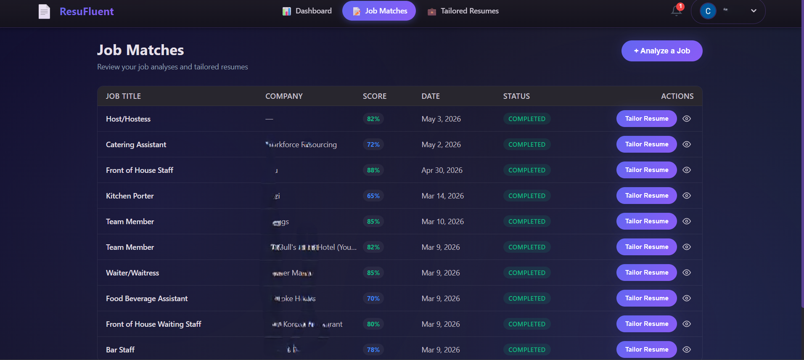The image size is (804, 360).
Task: Click the Job Matches page heading
Action: point(140,50)
